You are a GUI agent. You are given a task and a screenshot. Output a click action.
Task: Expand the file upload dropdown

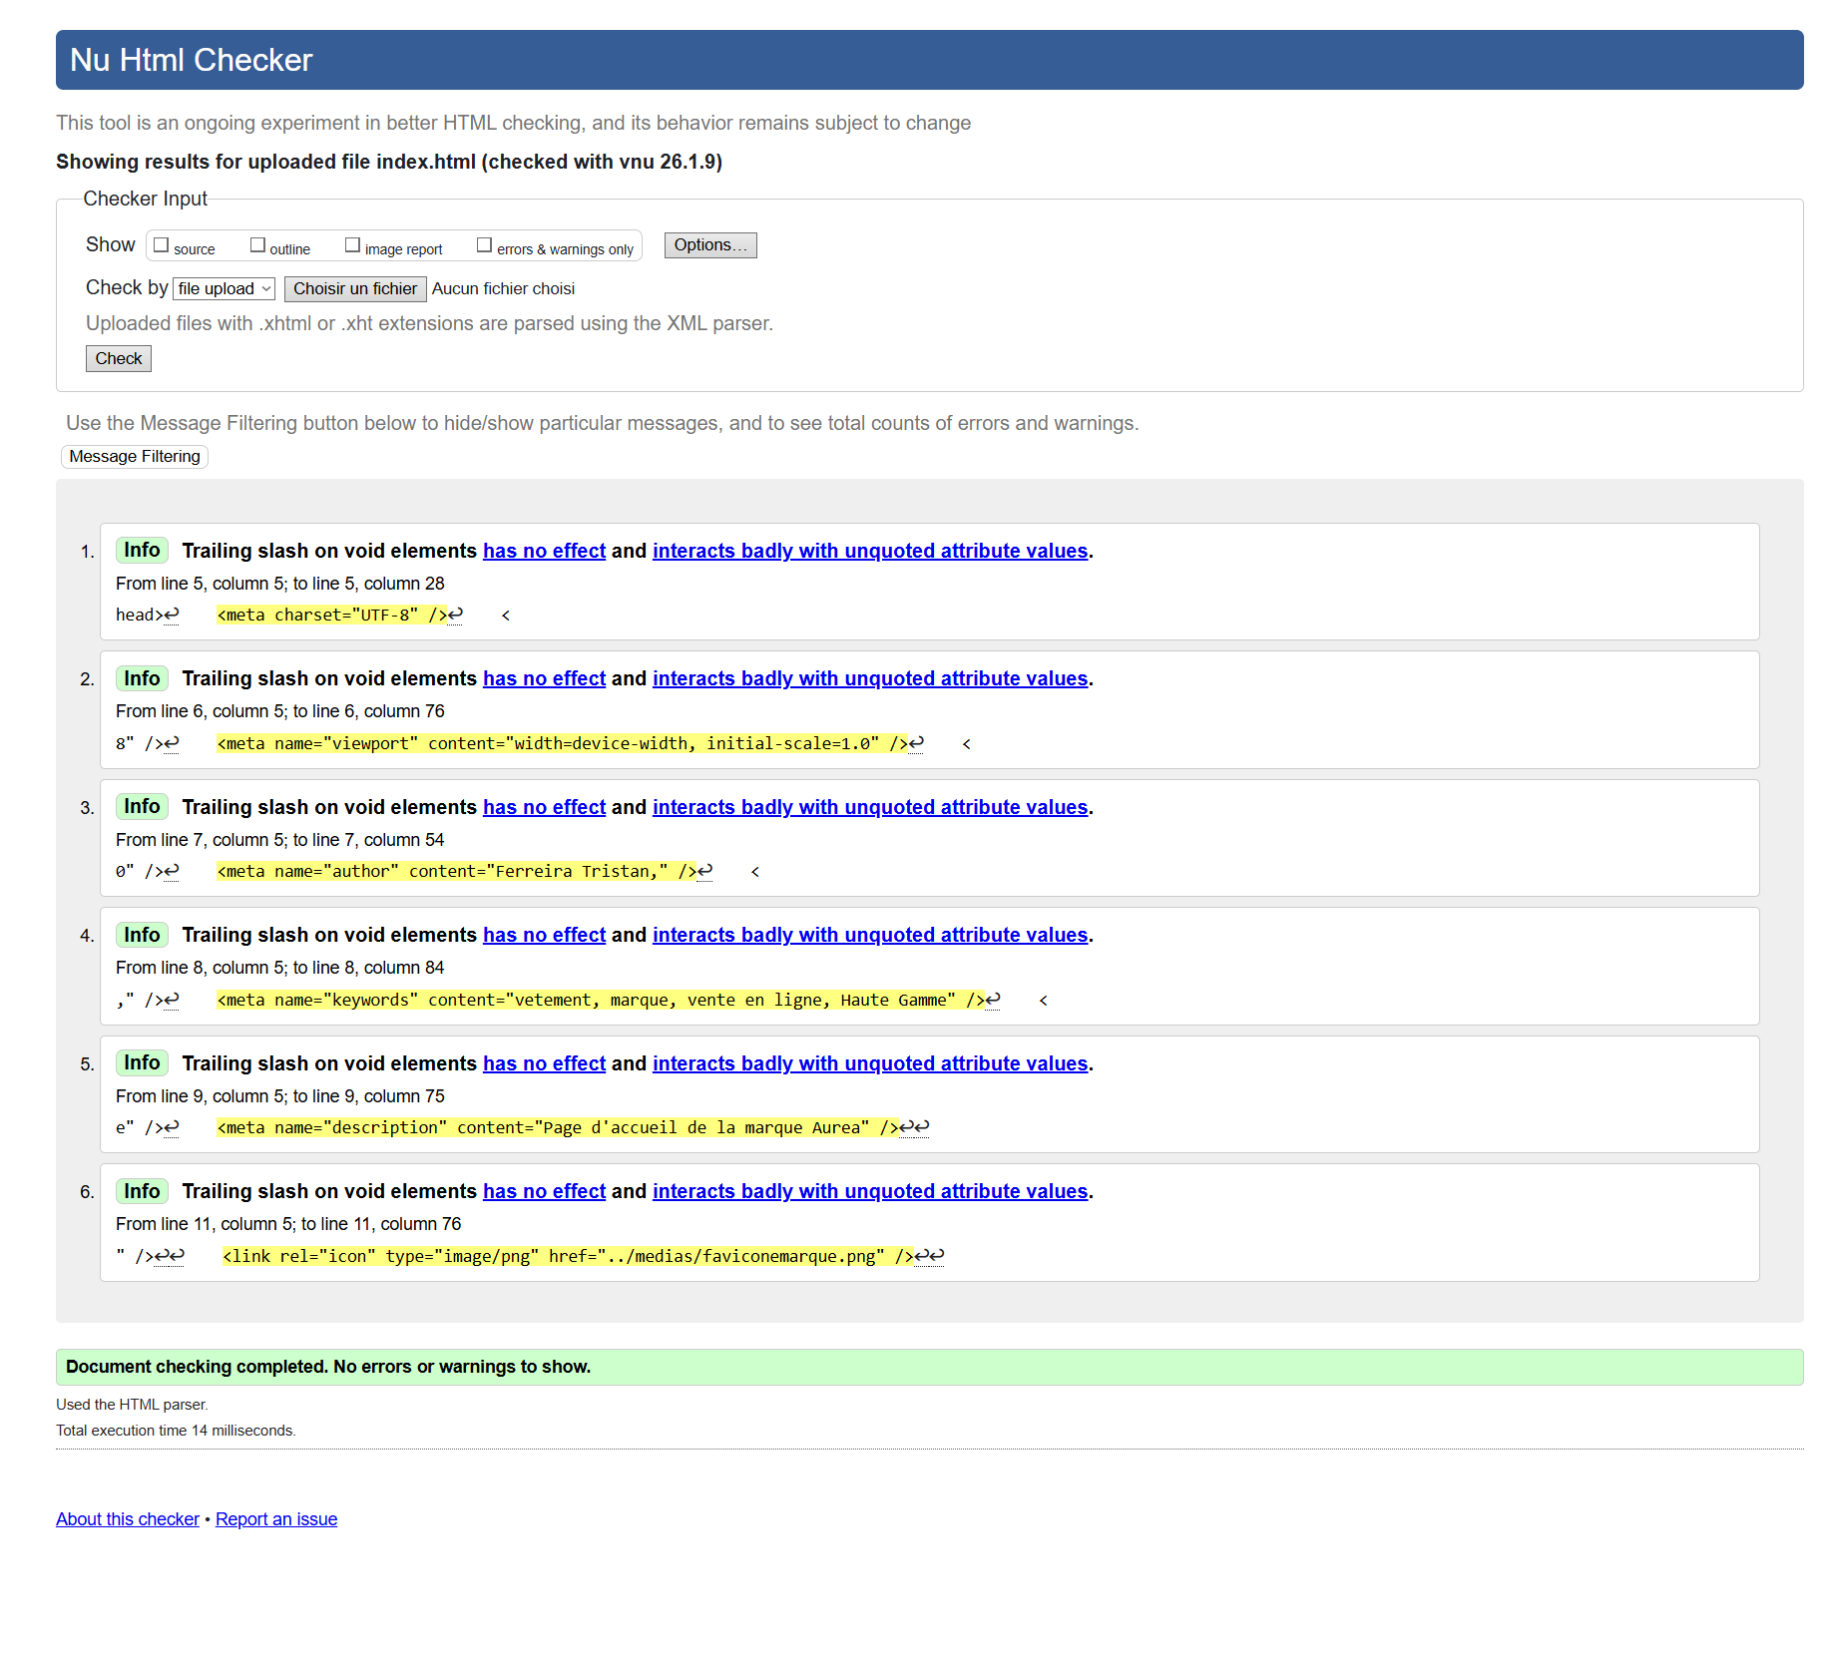point(224,289)
